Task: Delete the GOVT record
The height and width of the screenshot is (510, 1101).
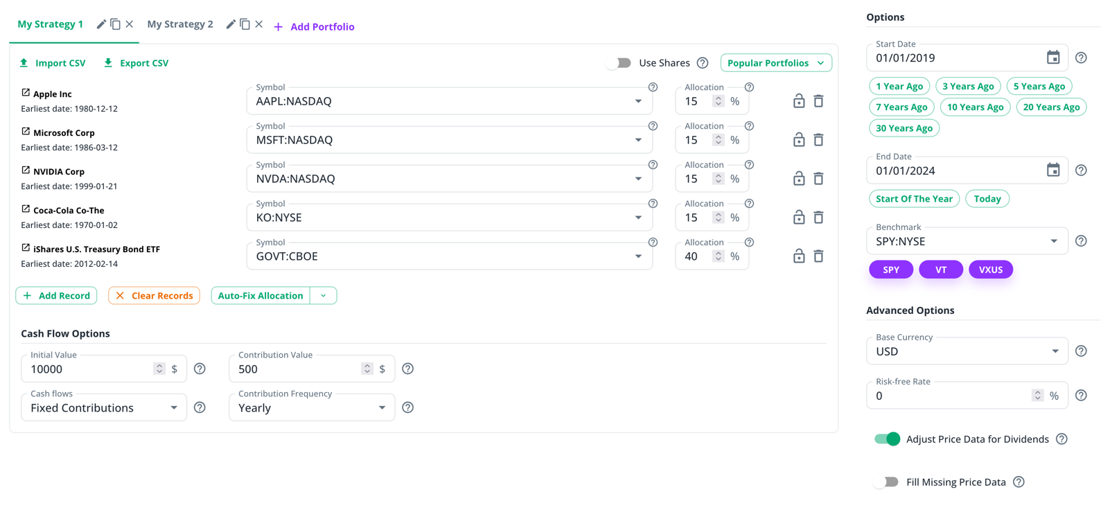Action: click(818, 256)
